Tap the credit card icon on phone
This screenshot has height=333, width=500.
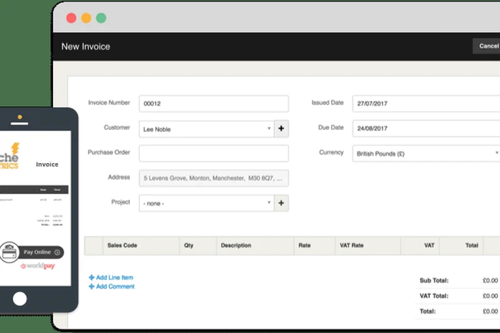click(x=11, y=252)
